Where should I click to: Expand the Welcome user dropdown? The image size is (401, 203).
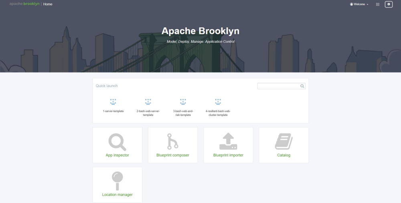pyautogui.click(x=359, y=4)
